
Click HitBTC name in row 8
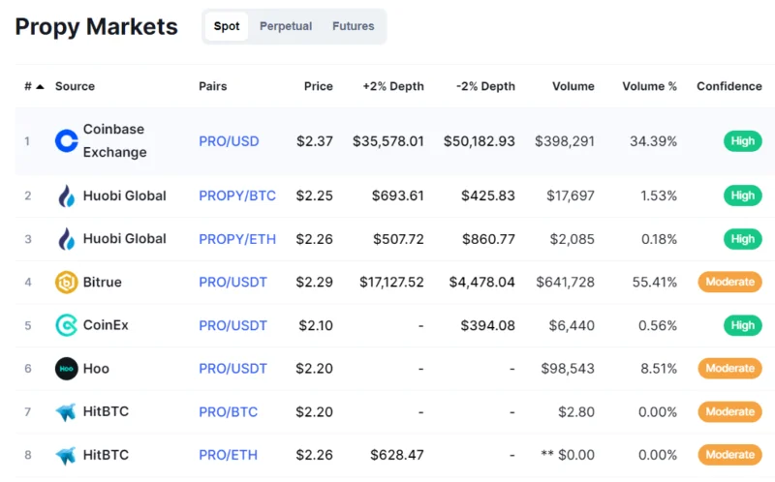click(x=106, y=455)
